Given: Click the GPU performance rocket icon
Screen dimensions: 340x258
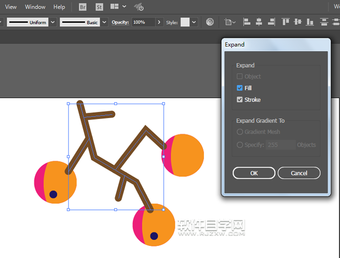Looking at the screenshot, I should [x=139, y=7].
